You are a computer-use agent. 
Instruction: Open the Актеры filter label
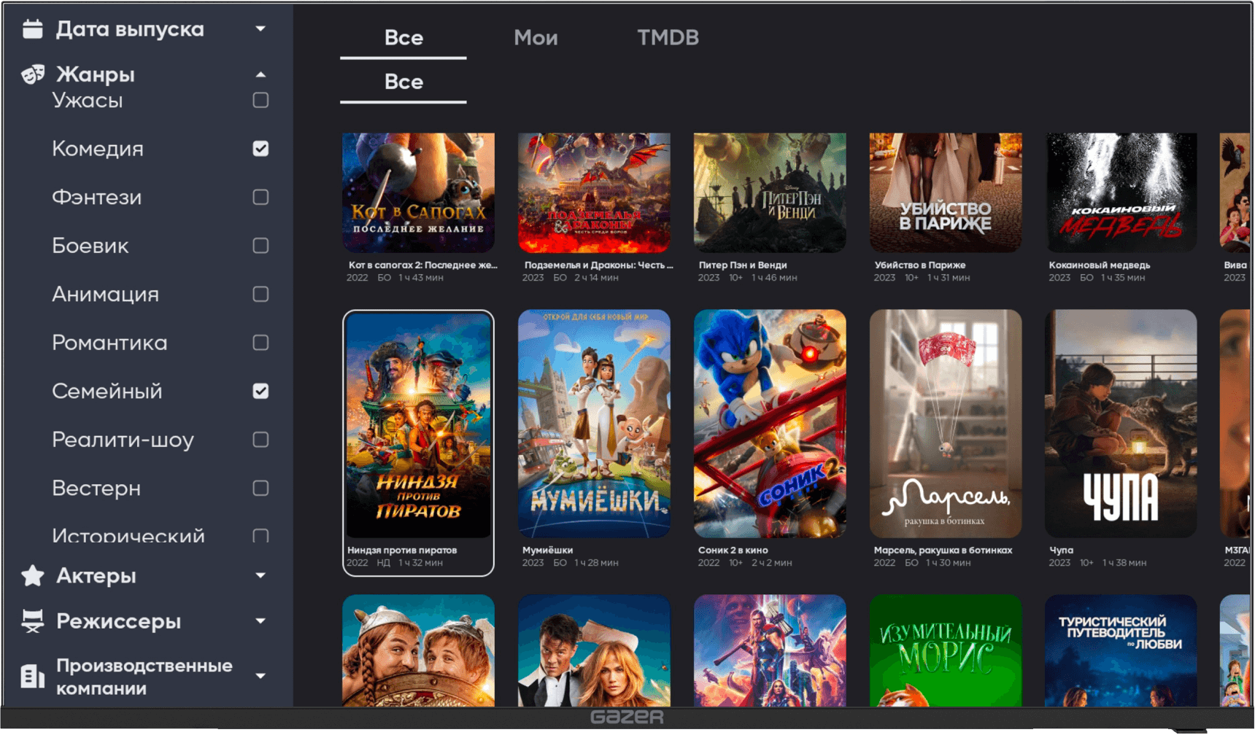click(x=96, y=576)
